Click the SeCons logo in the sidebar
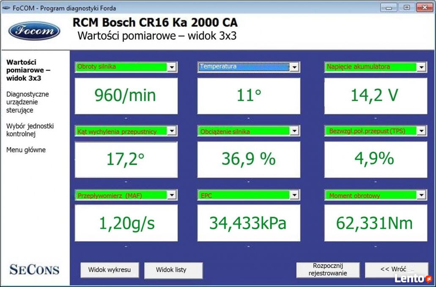 34,270
